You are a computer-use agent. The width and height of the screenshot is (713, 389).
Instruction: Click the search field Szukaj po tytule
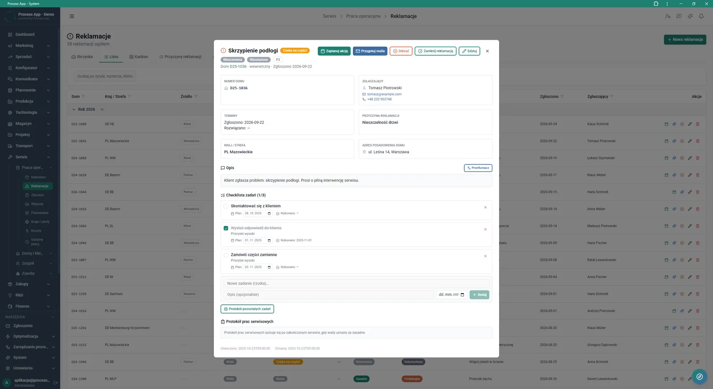(x=105, y=76)
